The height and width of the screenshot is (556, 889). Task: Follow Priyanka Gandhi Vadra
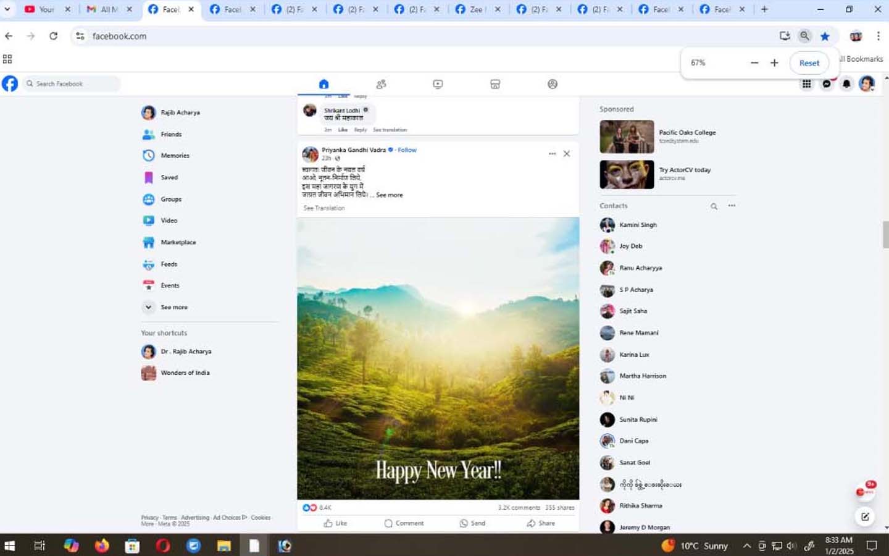pos(407,150)
